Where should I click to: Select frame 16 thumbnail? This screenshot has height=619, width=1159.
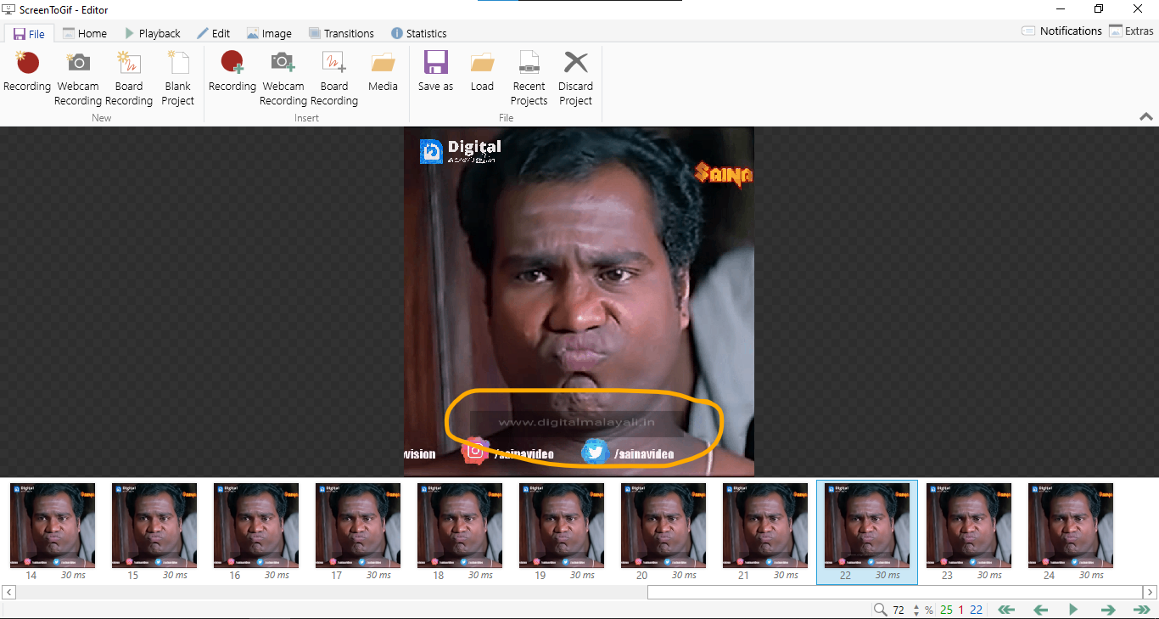coord(256,532)
